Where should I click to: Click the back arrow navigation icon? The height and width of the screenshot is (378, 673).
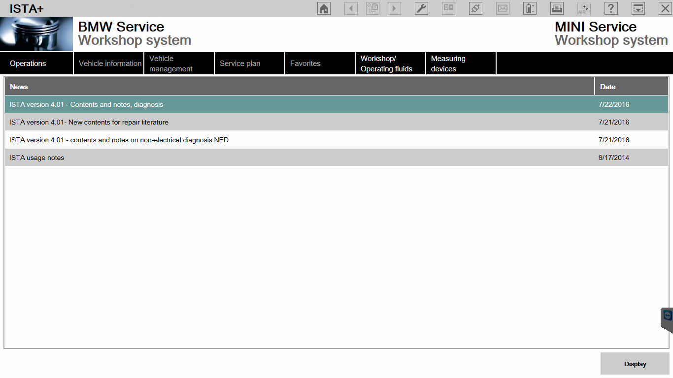[351, 8]
